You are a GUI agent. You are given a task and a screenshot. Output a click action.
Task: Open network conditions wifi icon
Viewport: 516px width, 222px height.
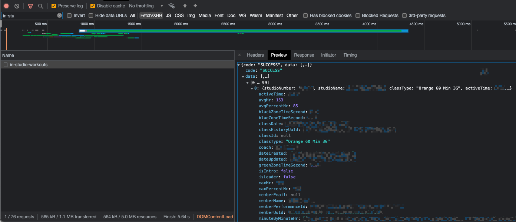171,6
